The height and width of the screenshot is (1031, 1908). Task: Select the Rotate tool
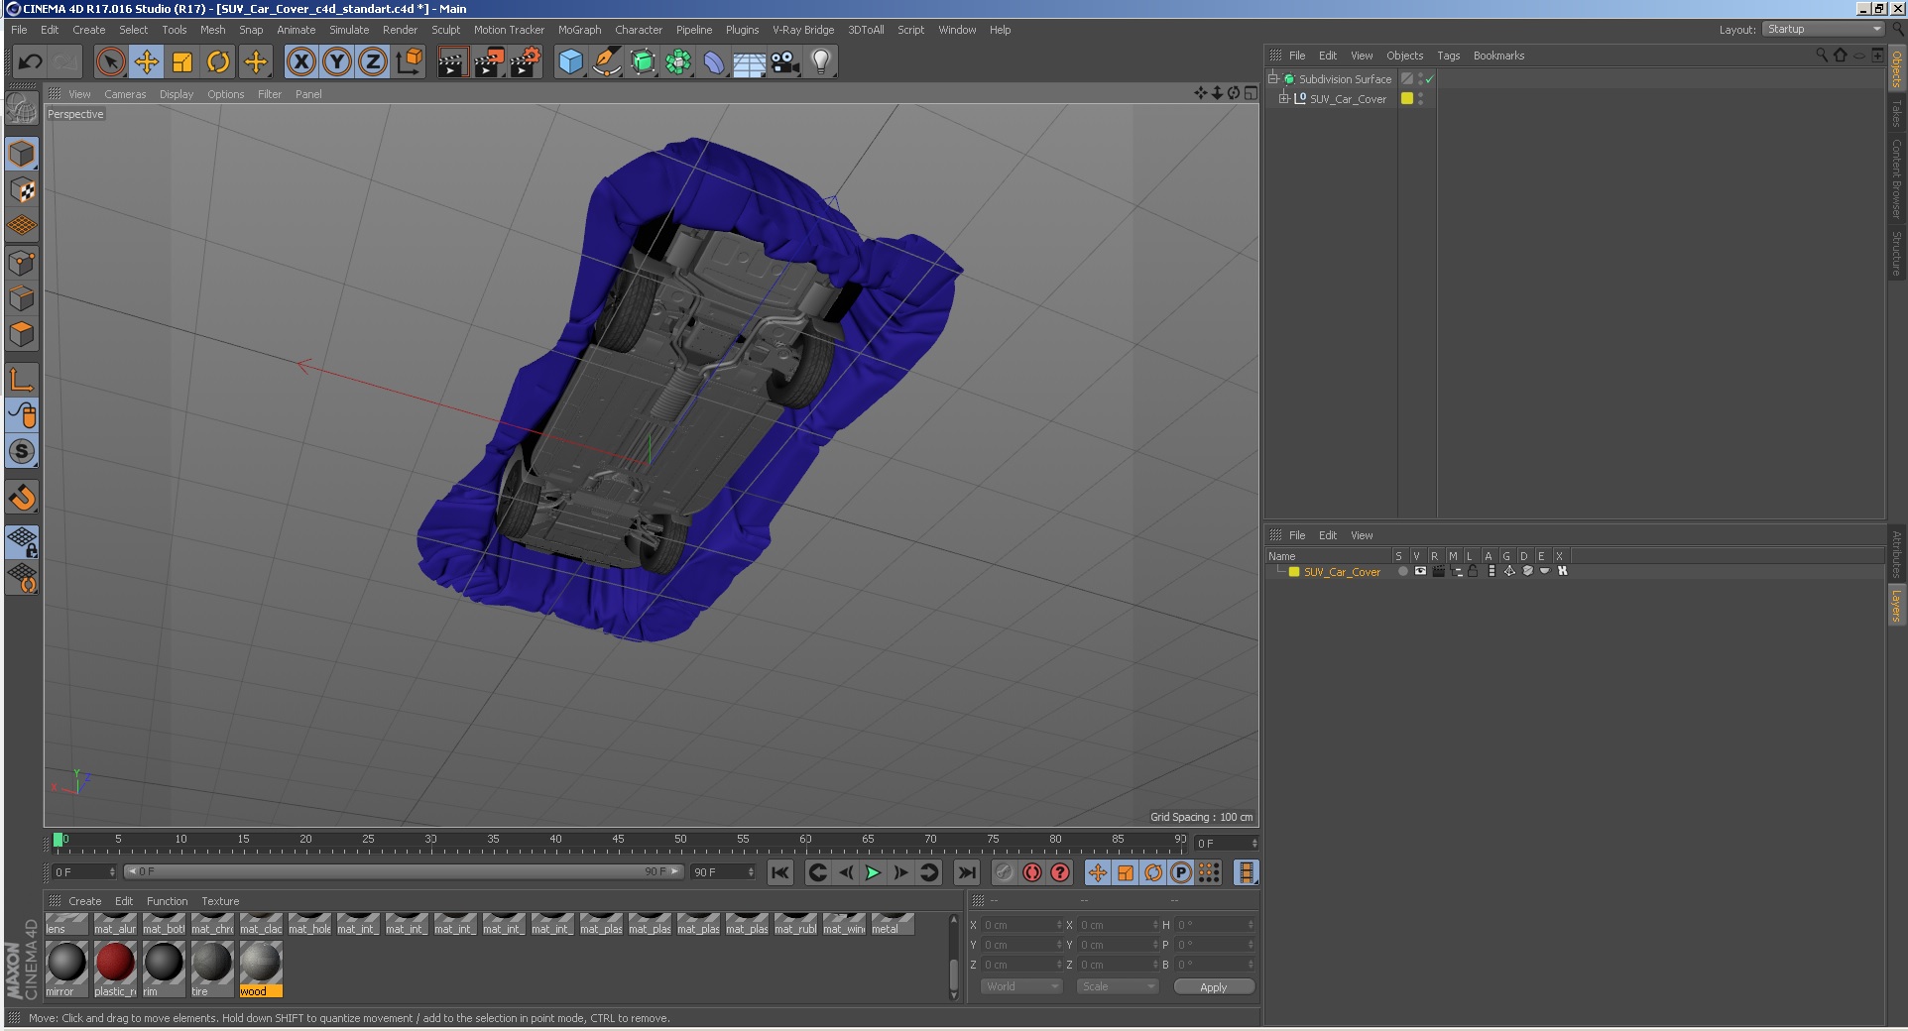click(218, 62)
